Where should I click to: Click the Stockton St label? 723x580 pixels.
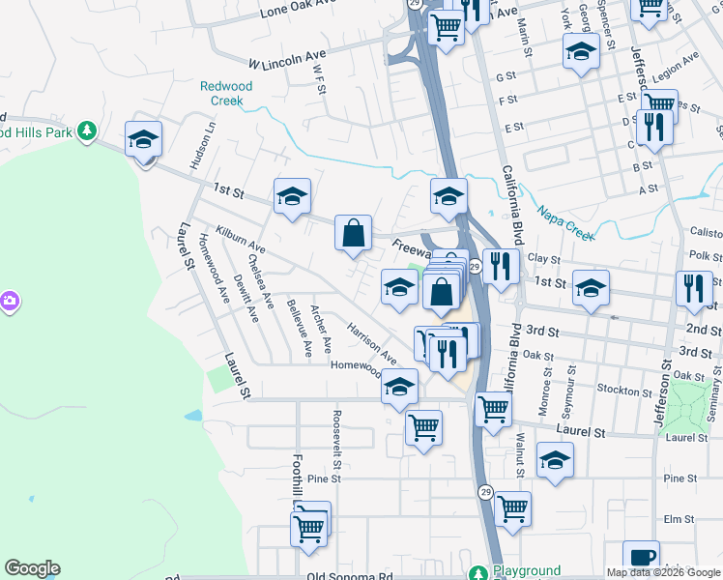pos(624,390)
